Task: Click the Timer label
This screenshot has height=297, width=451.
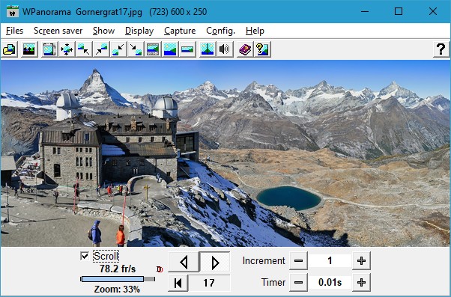Action: click(273, 282)
